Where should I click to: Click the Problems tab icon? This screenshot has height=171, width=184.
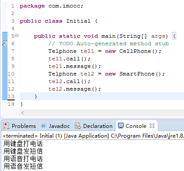tap(6, 126)
